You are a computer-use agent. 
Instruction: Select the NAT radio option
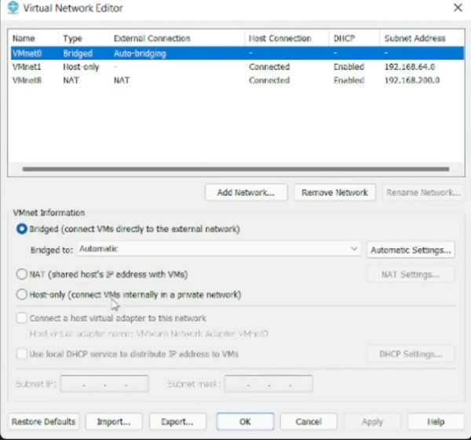(x=22, y=274)
